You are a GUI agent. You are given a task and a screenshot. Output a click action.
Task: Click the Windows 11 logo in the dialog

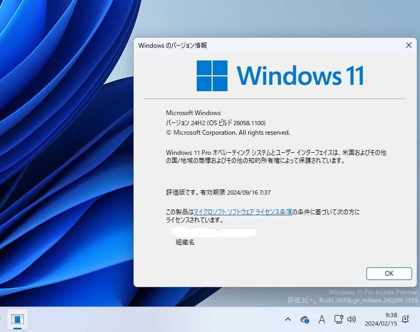click(280, 76)
